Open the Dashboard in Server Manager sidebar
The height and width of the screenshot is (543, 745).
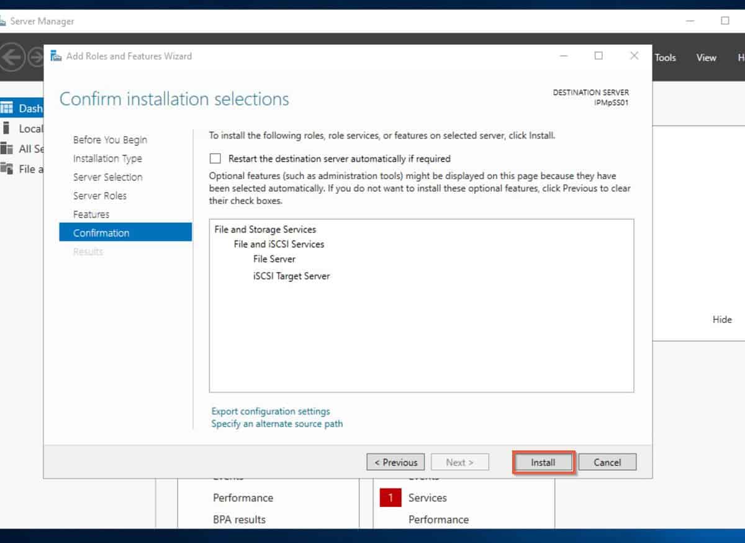tap(28, 108)
